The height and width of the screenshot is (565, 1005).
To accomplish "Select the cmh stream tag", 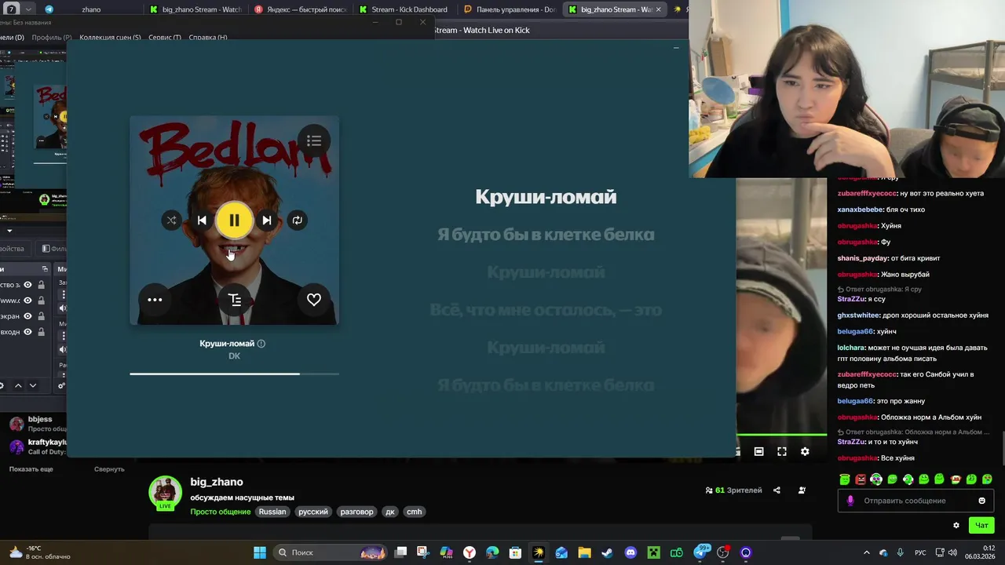I will [x=414, y=512].
